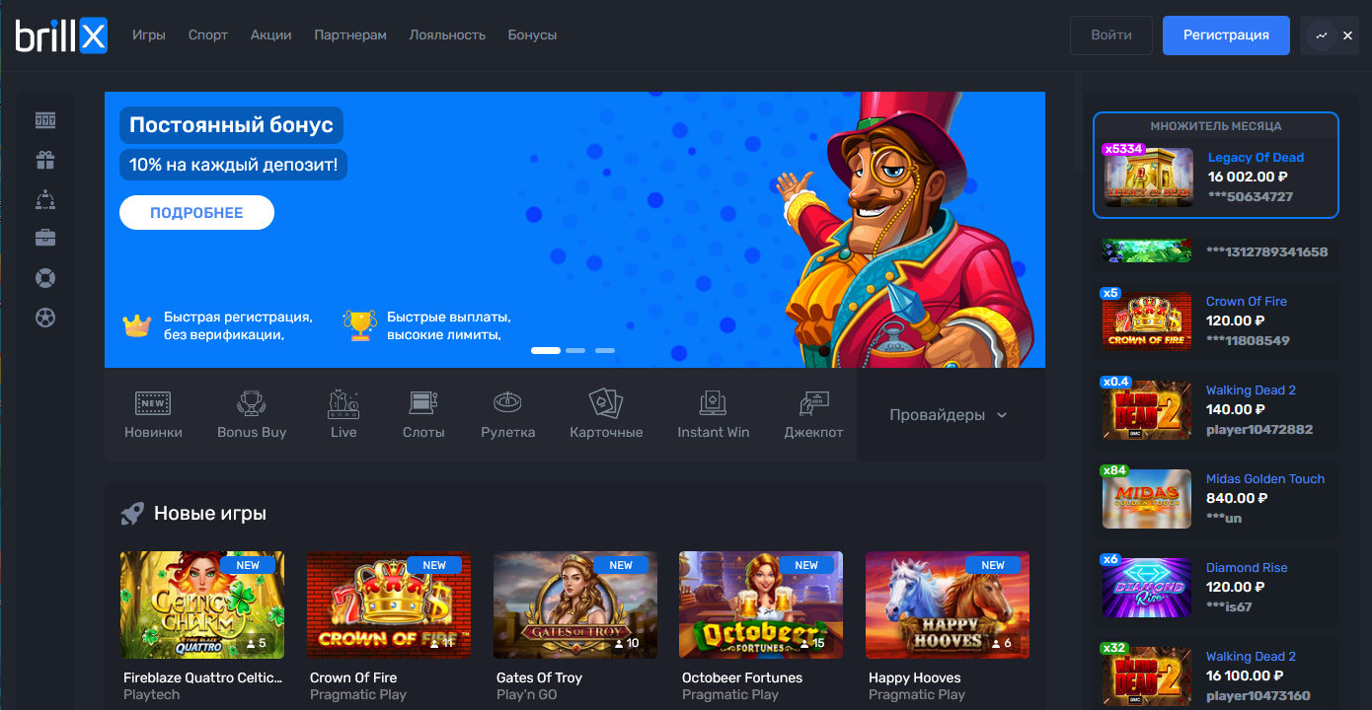Select the Instant Win category icon
The height and width of the screenshot is (710, 1372).
713,402
